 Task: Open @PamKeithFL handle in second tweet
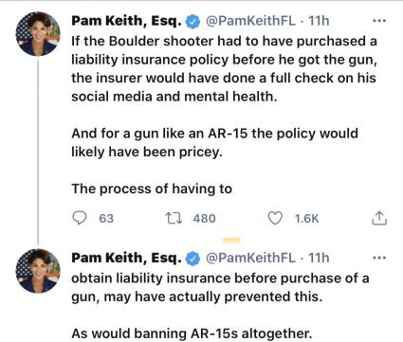click(250, 258)
